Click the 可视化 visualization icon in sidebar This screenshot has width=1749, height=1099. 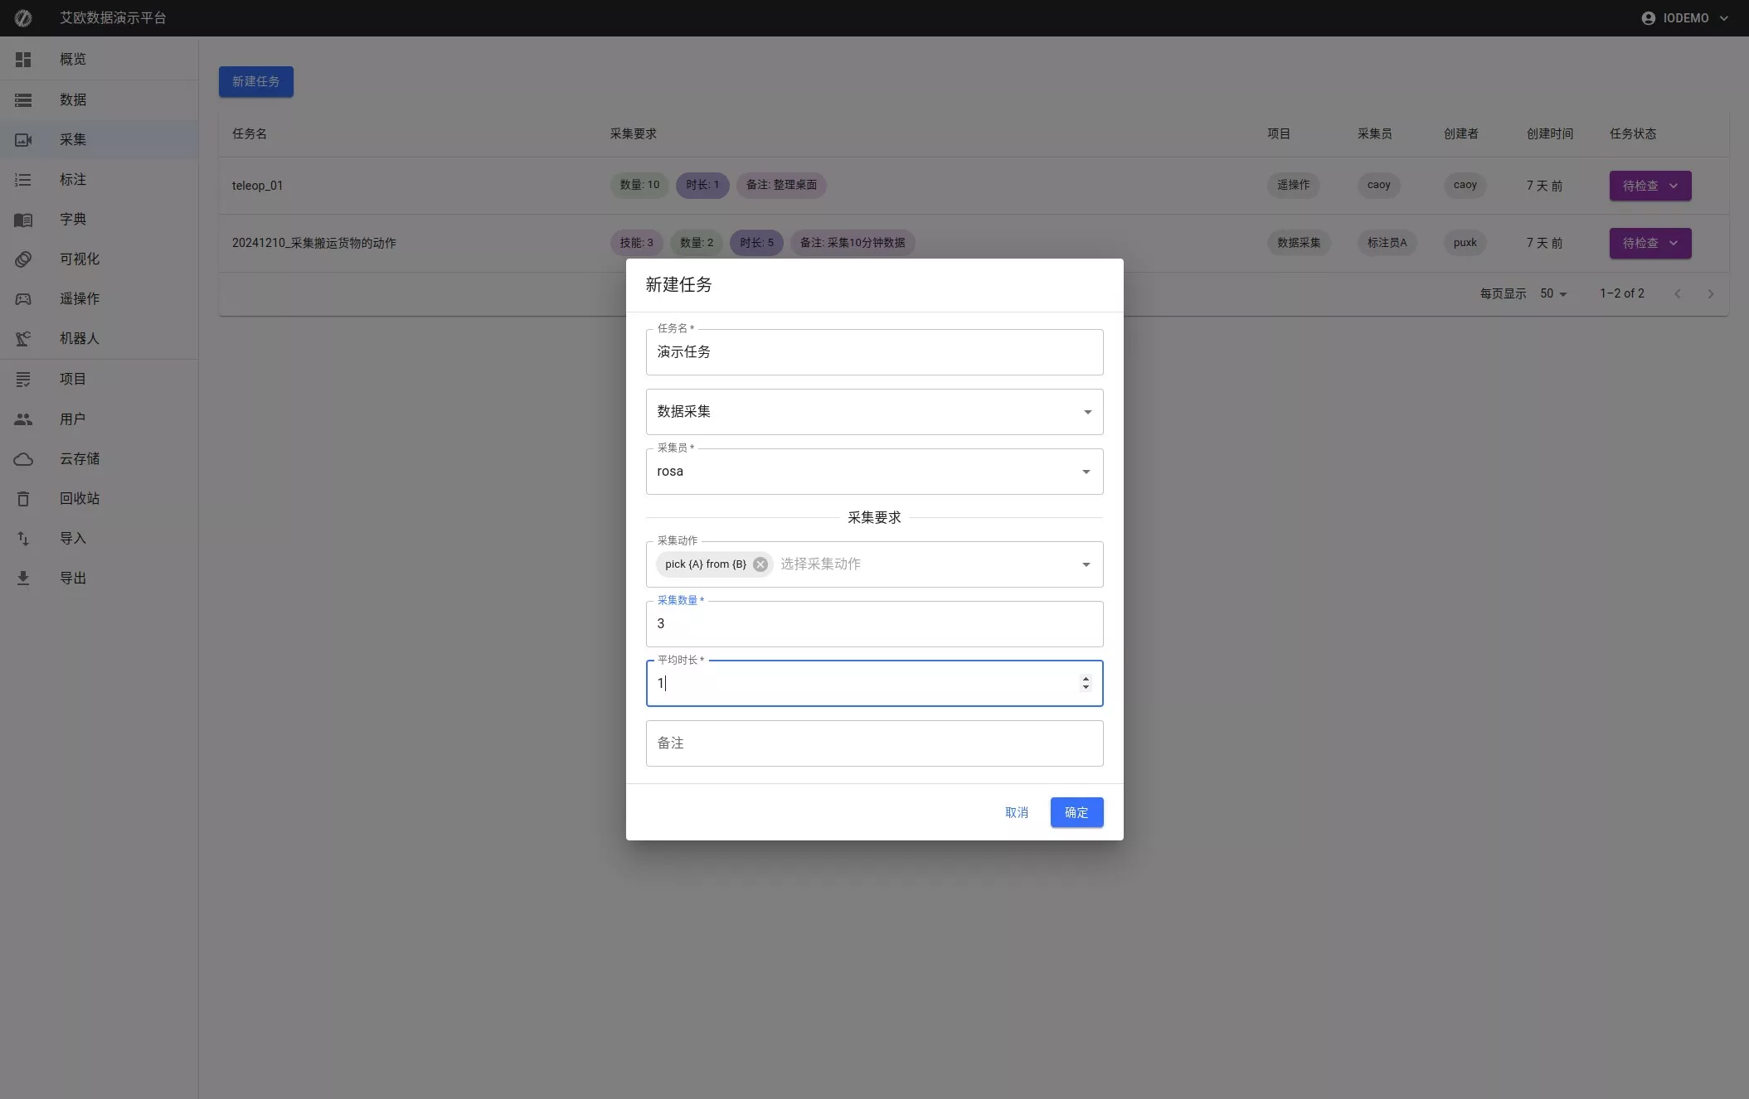click(23, 259)
